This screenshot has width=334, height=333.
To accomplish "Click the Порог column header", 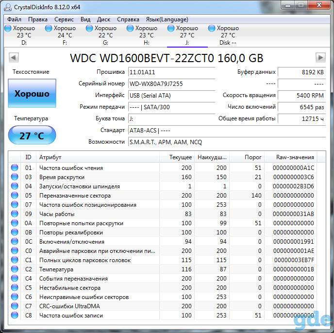I will [x=247, y=157].
